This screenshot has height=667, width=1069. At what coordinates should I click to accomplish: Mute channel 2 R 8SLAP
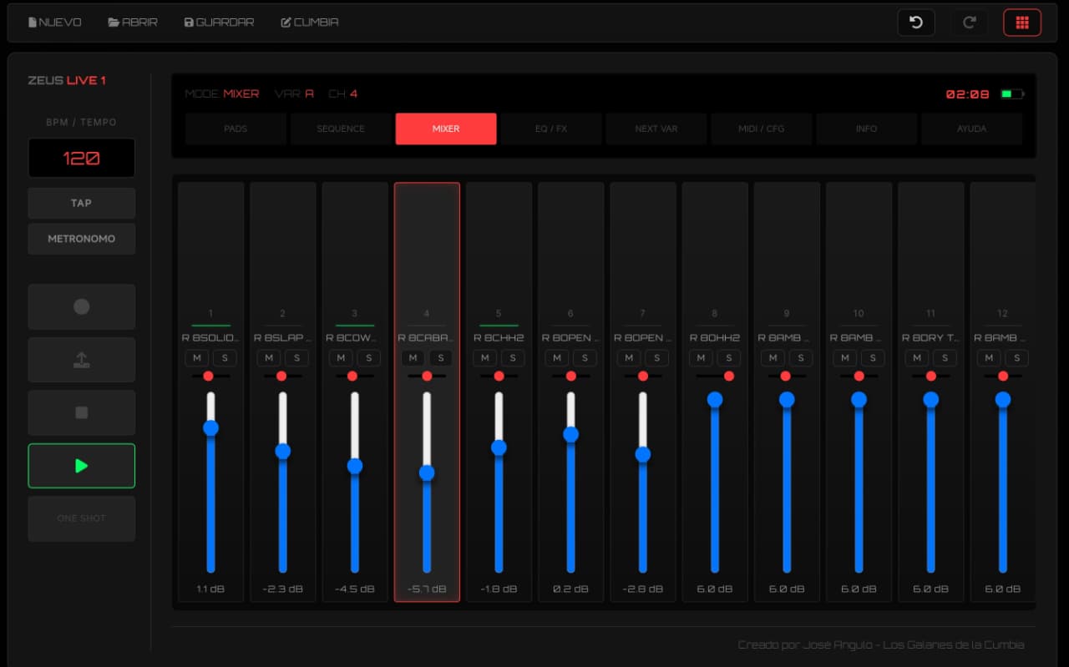click(x=269, y=358)
